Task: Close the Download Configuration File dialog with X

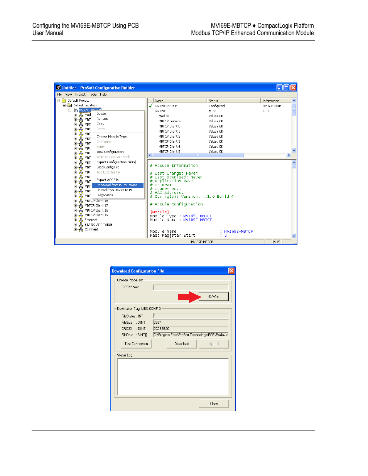Action: click(231, 271)
